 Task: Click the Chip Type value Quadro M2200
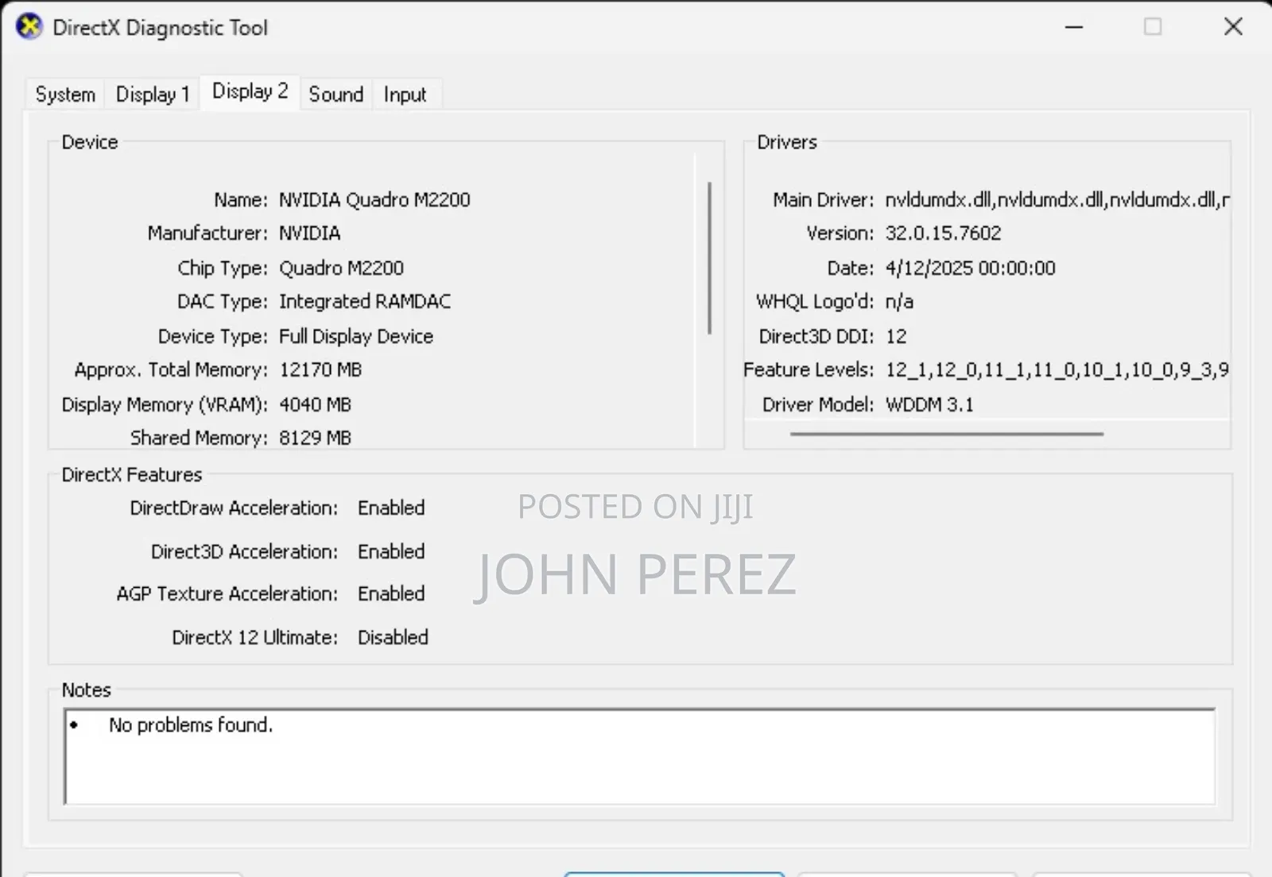(x=341, y=269)
